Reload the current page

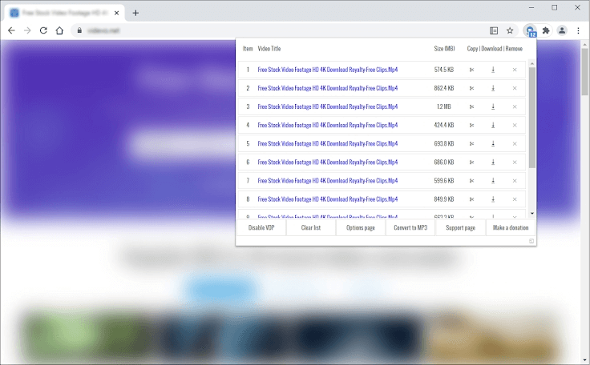coord(43,31)
